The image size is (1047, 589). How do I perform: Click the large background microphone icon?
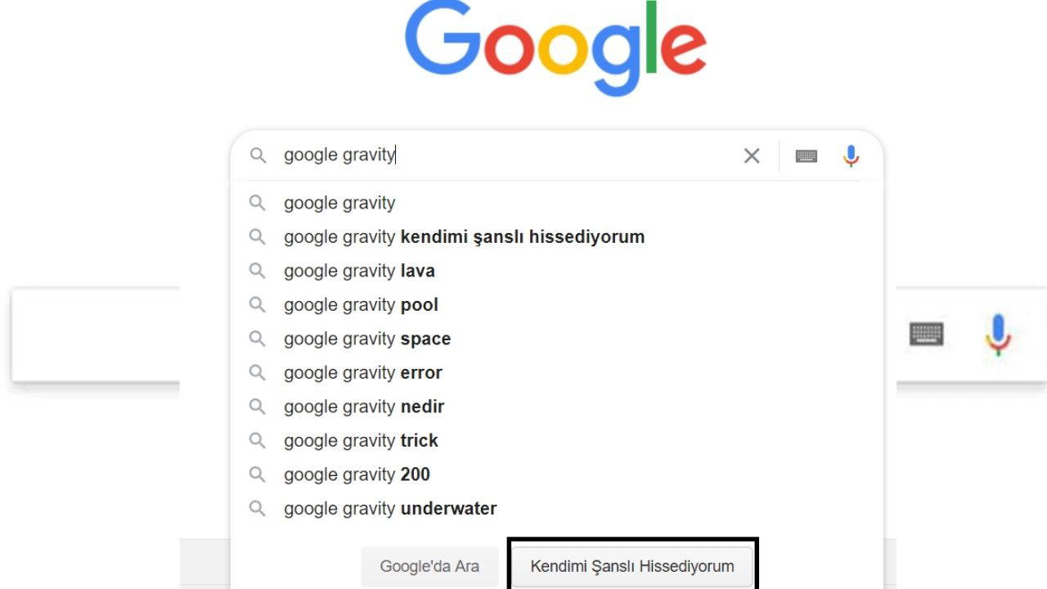(x=997, y=335)
